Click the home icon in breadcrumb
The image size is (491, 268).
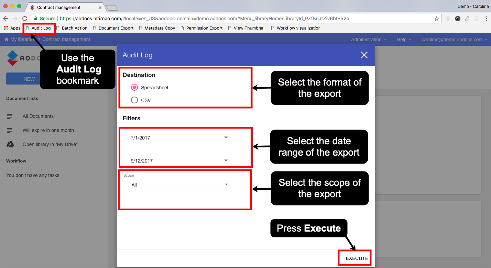pyautogui.click(x=7, y=40)
